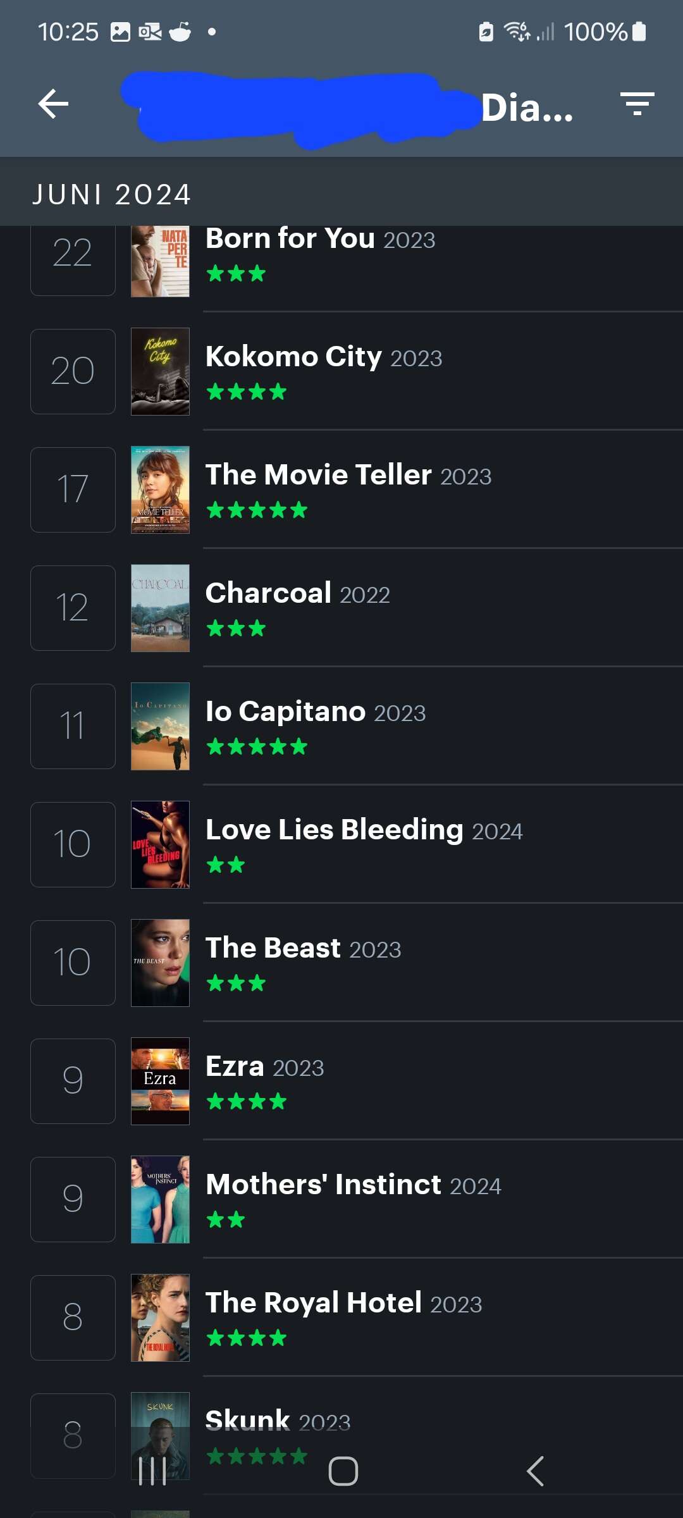The height and width of the screenshot is (1518, 683).
Task: Open Kokomo City poster thumbnail
Action: tap(160, 371)
